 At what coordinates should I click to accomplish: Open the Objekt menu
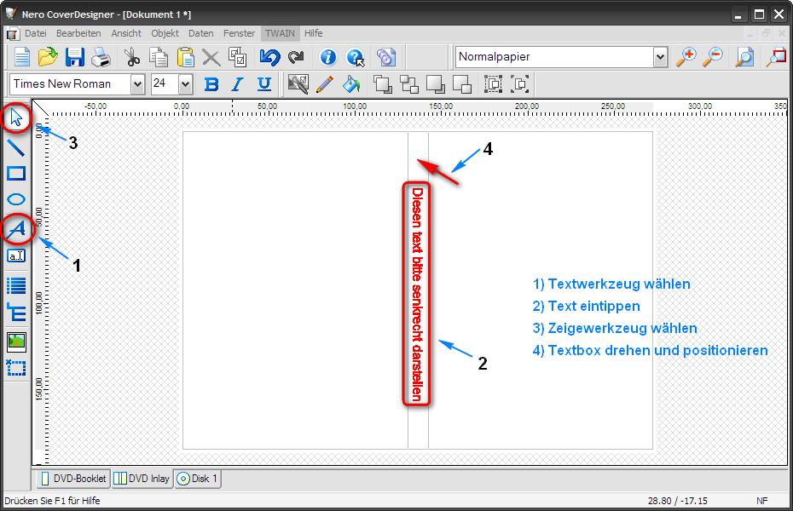click(165, 33)
